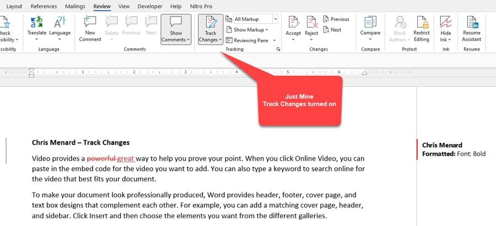Viewport: 496px width, 226px height.
Task: Click the right indent marker on ruler
Action: click(364, 73)
